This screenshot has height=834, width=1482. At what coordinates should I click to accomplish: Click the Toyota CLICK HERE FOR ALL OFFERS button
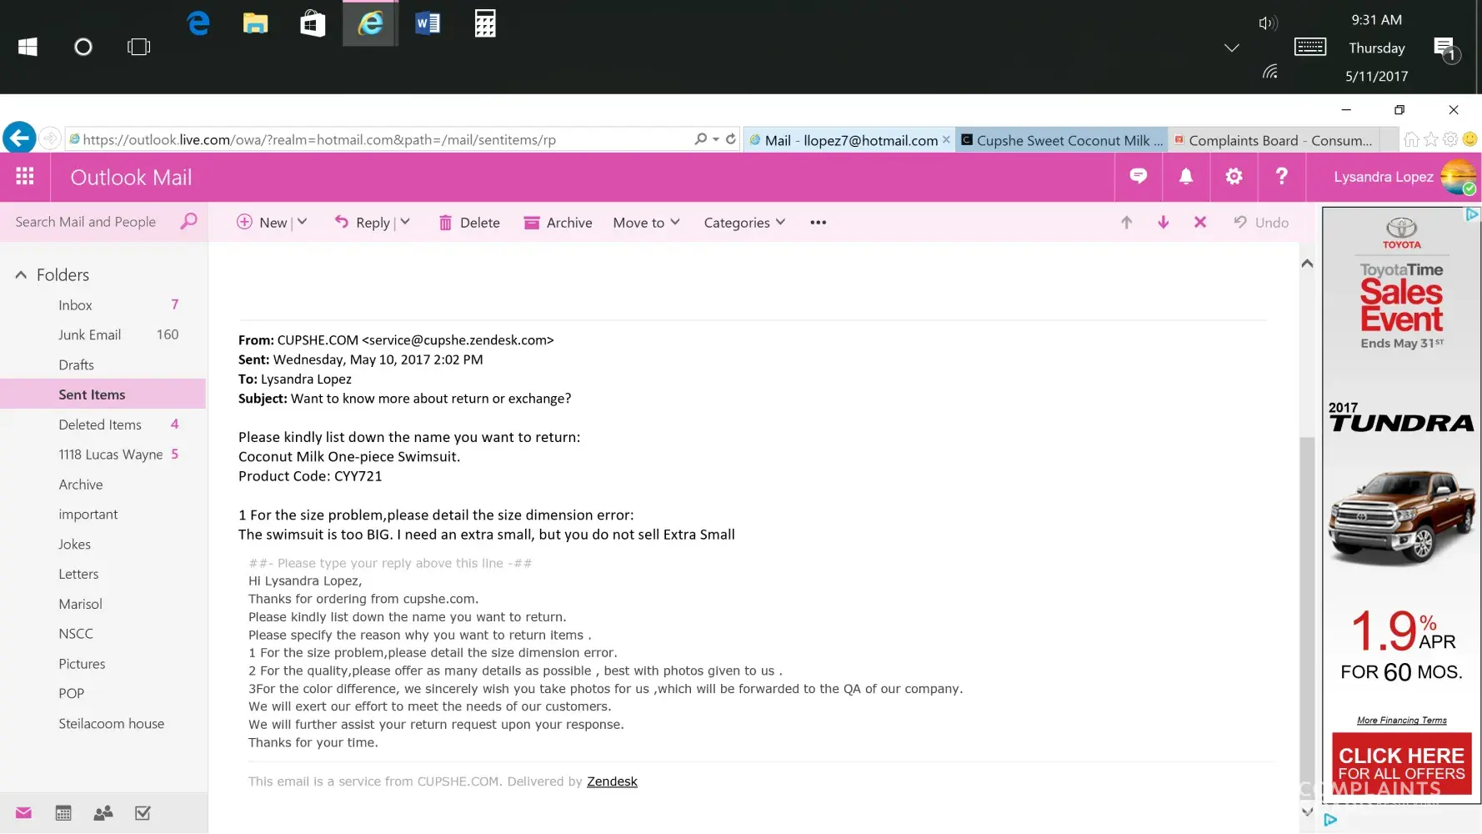tap(1401, 763)
